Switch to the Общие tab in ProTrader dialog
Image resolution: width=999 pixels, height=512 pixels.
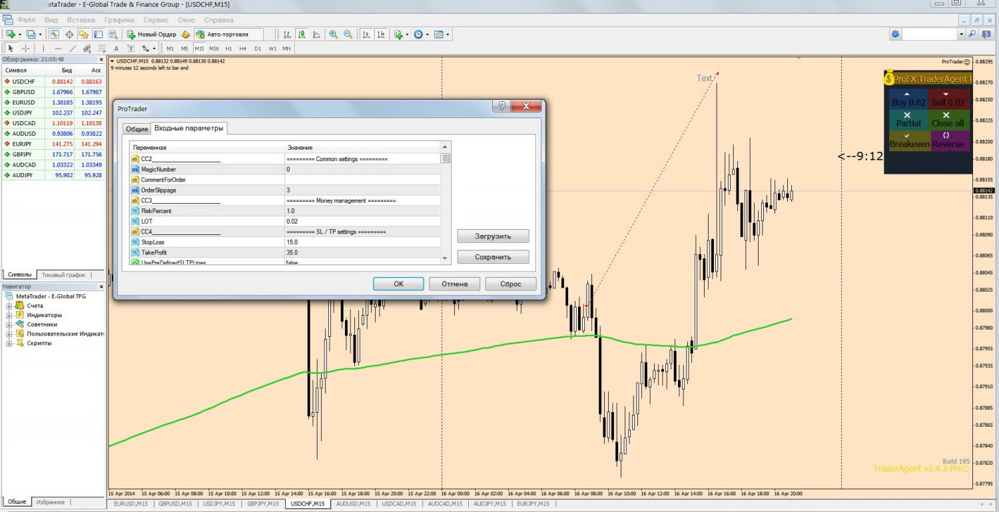coord(137,129)
